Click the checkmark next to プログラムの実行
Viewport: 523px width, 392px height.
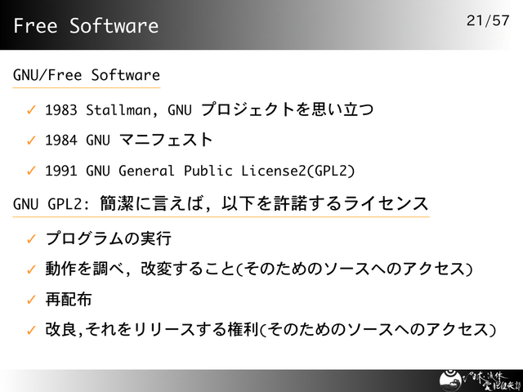(x=30, y=239)
